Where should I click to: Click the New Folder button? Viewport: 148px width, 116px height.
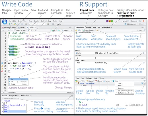80,81
